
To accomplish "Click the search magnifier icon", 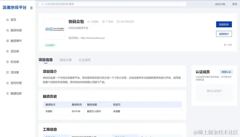I will (x=42, y=4).
